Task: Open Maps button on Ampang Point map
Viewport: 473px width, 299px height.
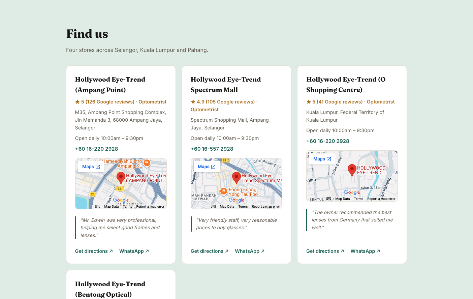Action: (91, 167)
